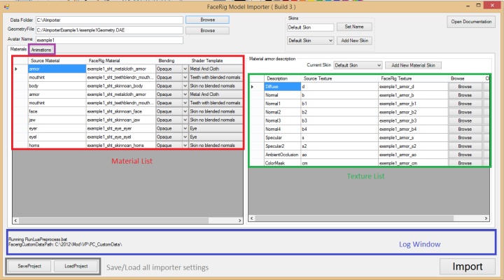Click the Source Texture column header
The height and width of the screenshot is (280, 504).
(x=339, y=78)
